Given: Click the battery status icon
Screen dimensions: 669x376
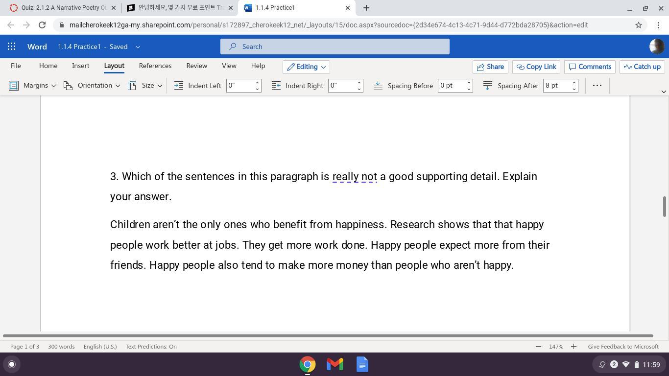Looking at the screenshot, I should [637, 364].
